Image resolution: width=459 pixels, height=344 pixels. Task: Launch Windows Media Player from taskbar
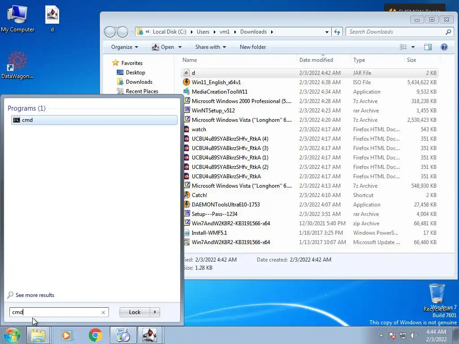tap(66, 335)
